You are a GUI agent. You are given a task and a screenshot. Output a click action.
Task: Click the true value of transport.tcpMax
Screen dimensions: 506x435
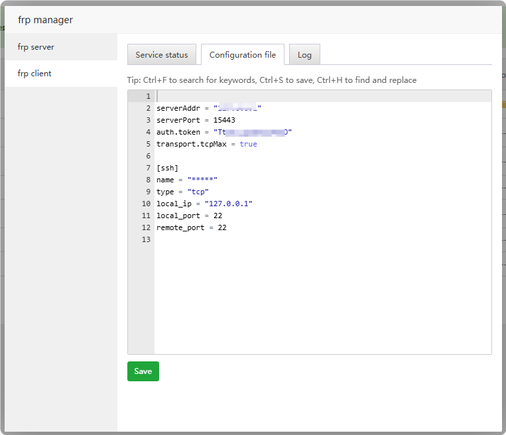248,144
